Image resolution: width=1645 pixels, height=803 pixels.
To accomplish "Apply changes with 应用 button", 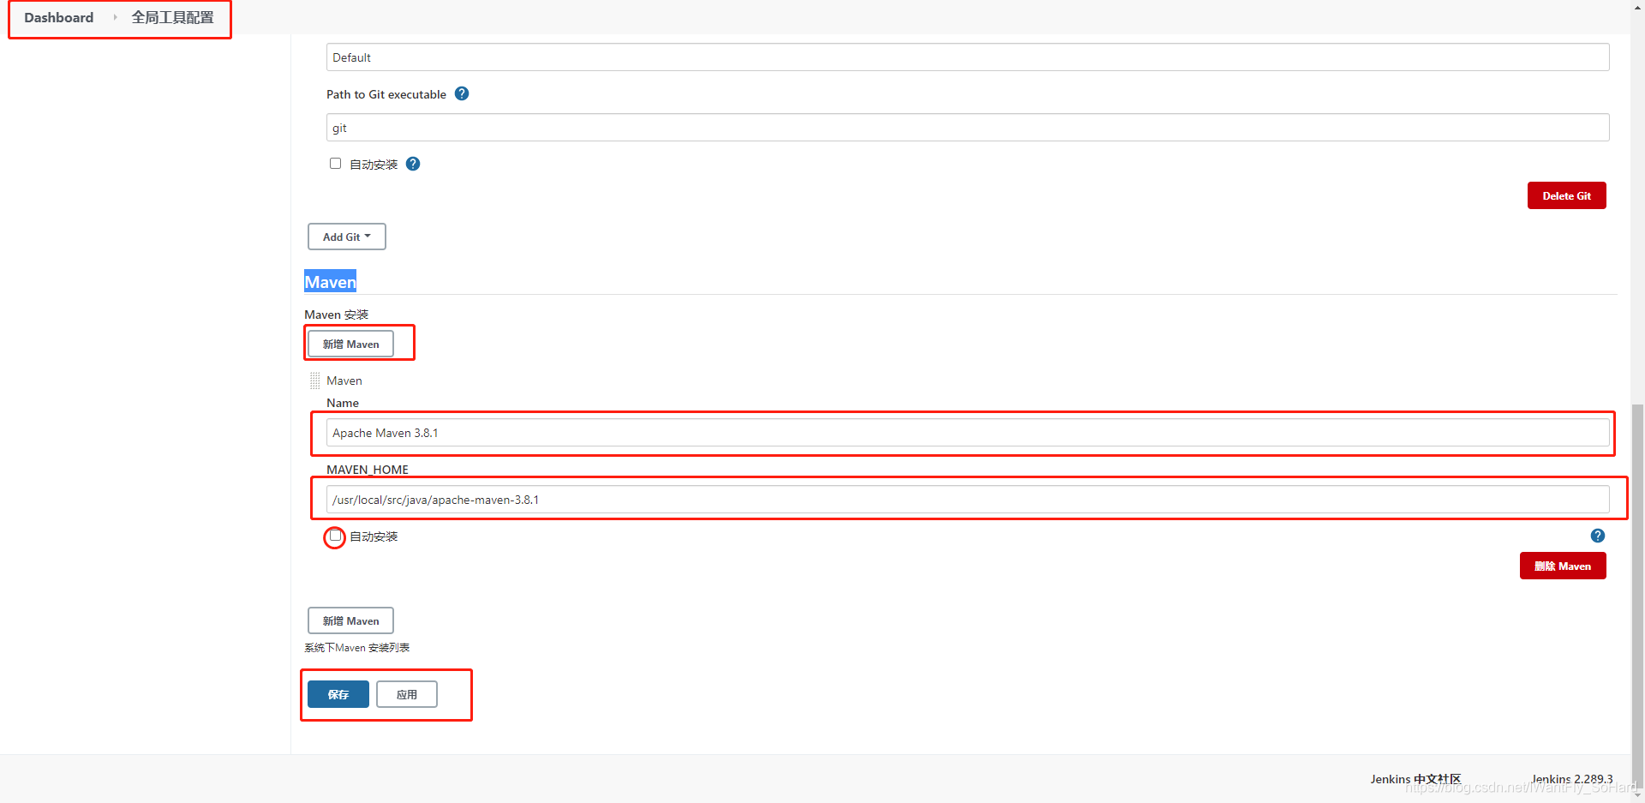I will [x=407, y=694].
